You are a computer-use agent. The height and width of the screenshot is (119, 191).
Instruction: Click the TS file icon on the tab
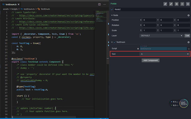click(x=3, y=4)
